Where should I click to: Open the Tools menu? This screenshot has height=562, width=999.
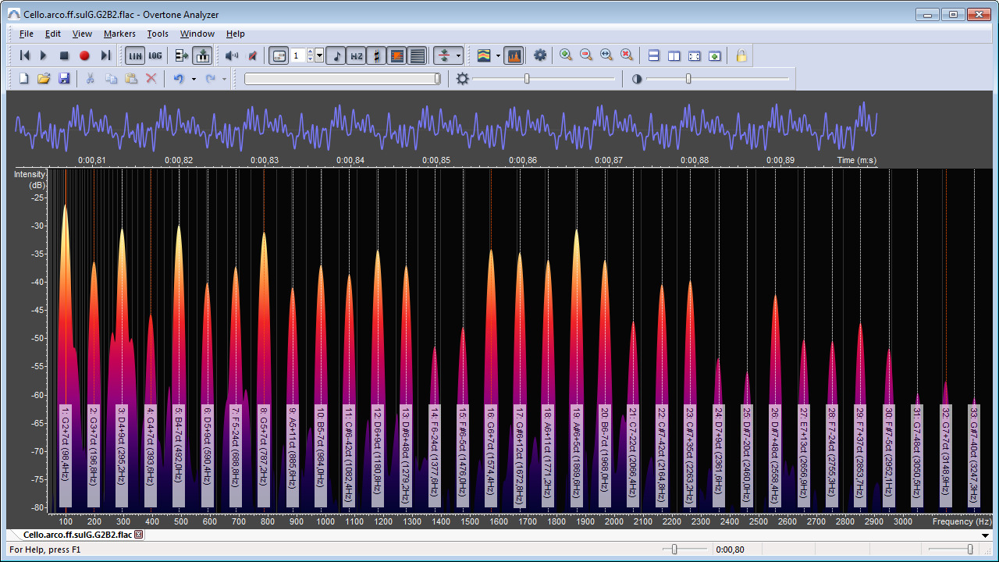click(158, 34)
